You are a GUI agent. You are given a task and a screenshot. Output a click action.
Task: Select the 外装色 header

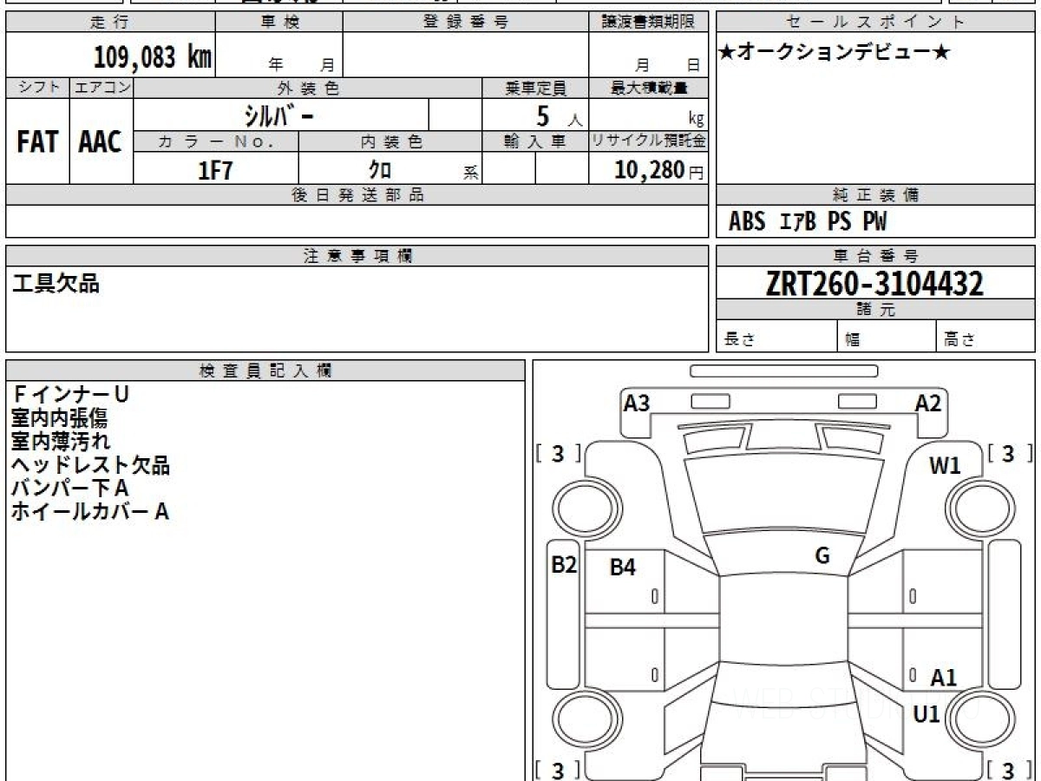(308, 88)
